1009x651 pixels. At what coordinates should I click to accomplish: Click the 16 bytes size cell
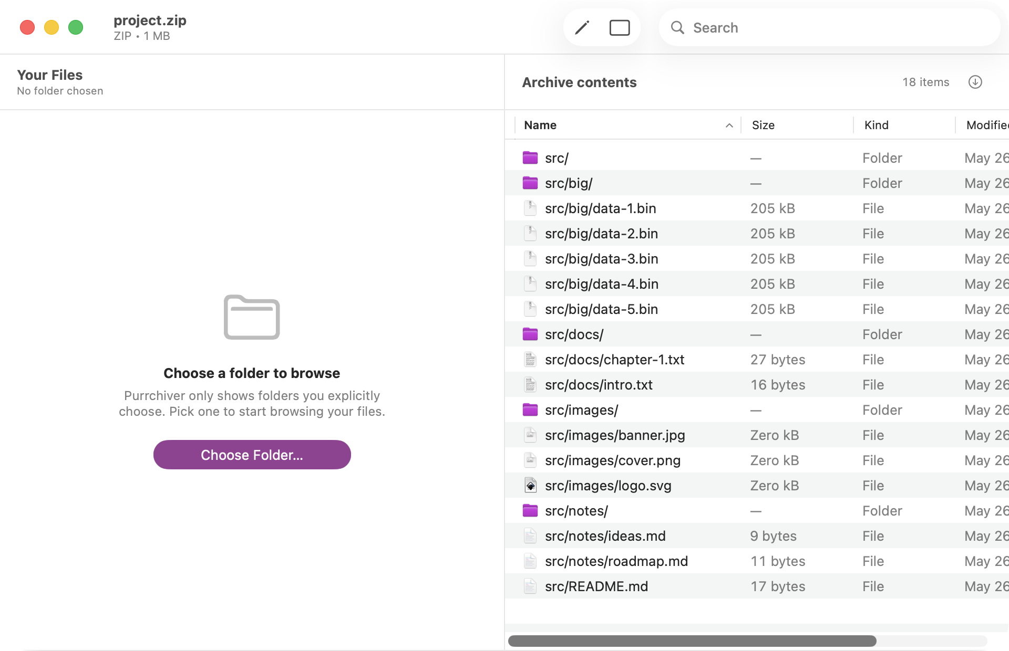click(778, 385)
